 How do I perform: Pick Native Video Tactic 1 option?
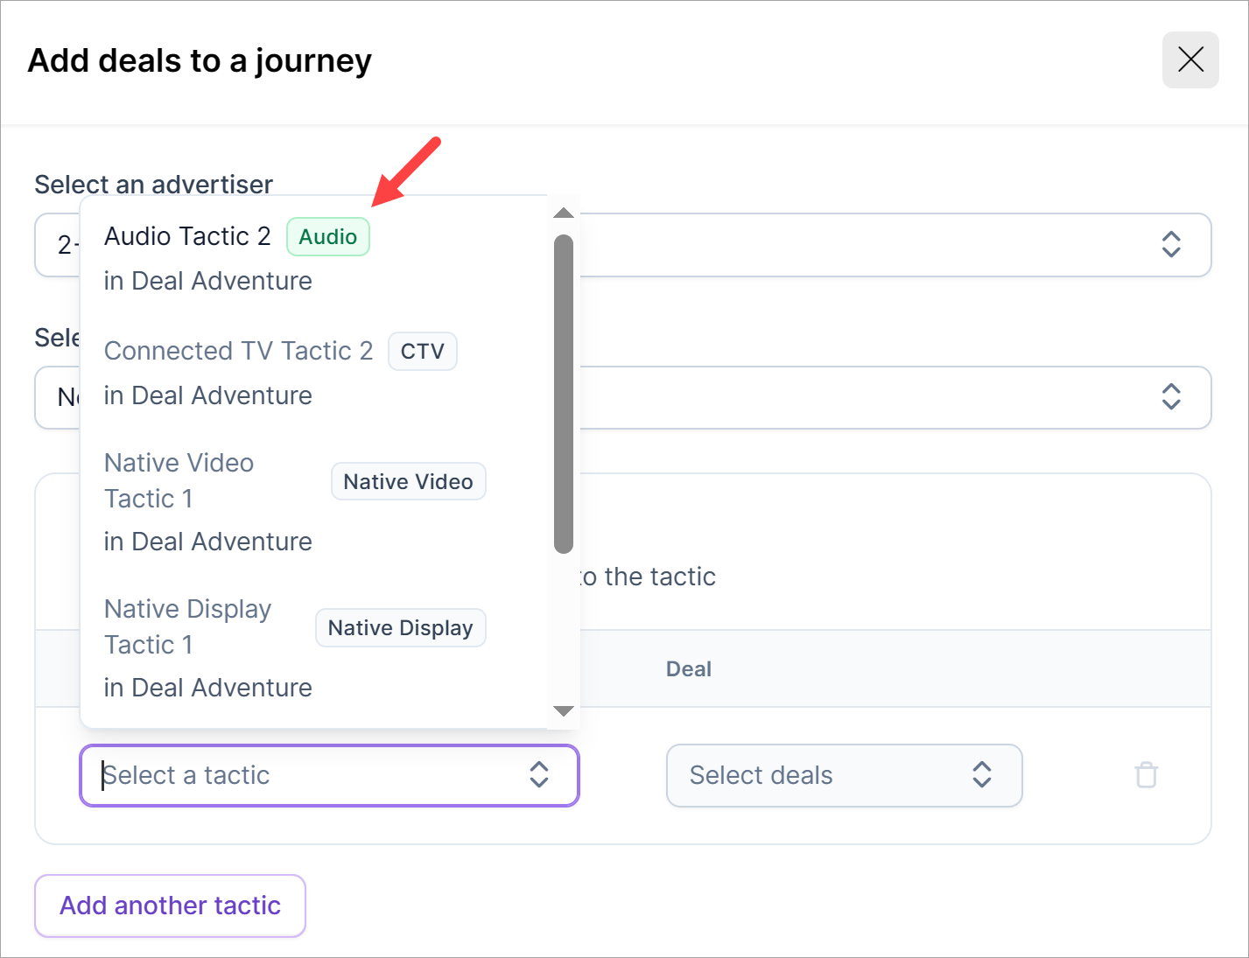point(179,481)
